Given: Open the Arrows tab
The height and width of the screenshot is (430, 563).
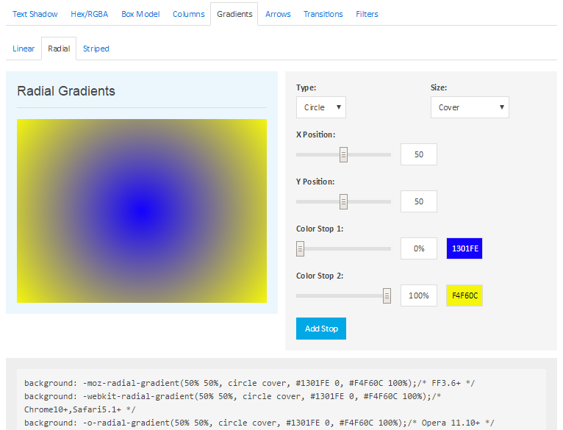Looking at the screenshot, I should tap(278, 14).
